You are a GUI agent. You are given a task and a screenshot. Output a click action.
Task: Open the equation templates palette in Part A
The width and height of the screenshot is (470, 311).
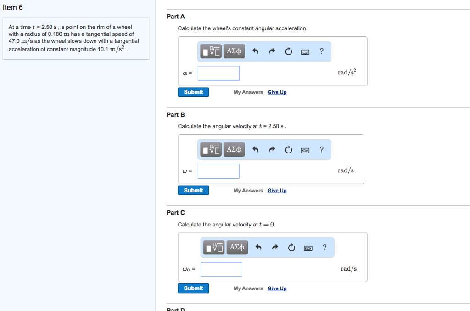point(210,51)
